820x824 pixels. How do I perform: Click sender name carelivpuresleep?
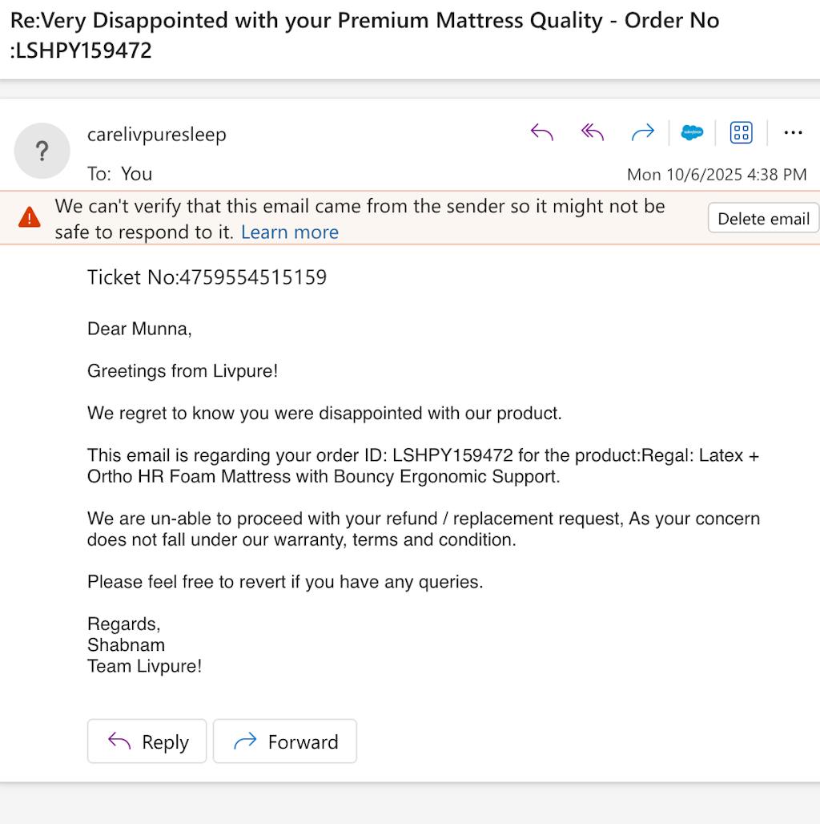tap(157, 135)
